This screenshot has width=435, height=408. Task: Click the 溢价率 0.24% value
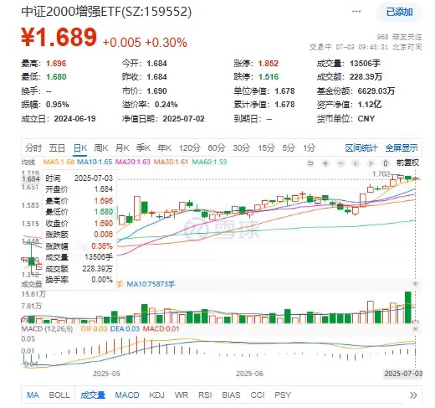[166, 105]
